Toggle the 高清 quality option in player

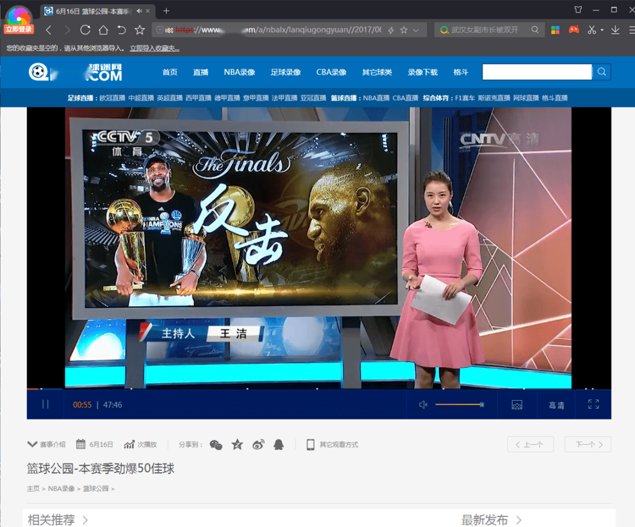[556, 405]
